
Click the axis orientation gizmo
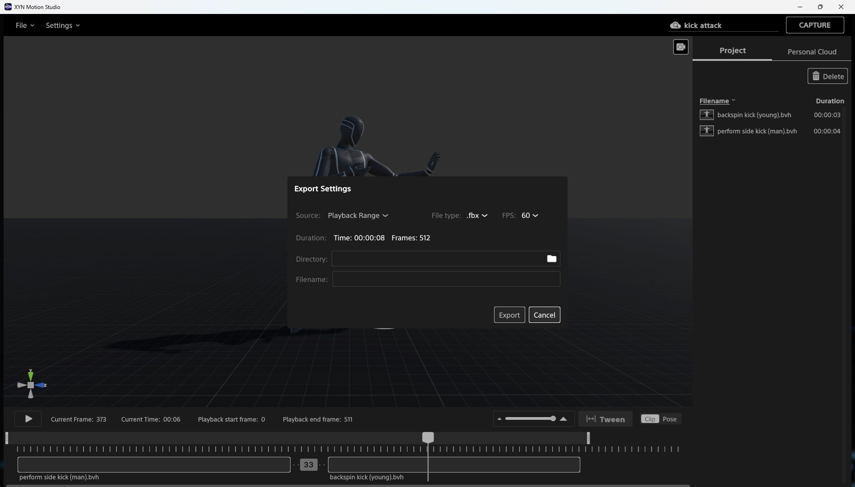point(31,385)
